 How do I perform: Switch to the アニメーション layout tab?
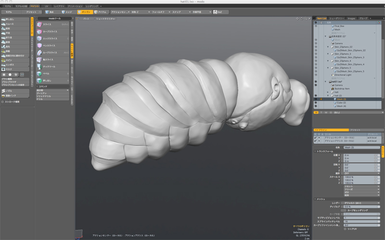pyautogui.click(x=75, y=6)
